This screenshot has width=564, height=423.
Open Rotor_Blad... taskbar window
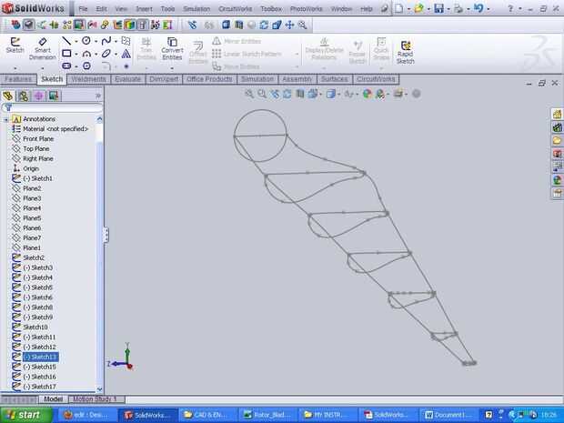coord(267,415)
